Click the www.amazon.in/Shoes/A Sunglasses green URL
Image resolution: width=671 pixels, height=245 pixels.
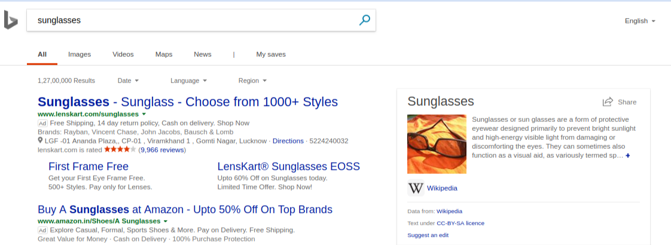pos(99,221)
